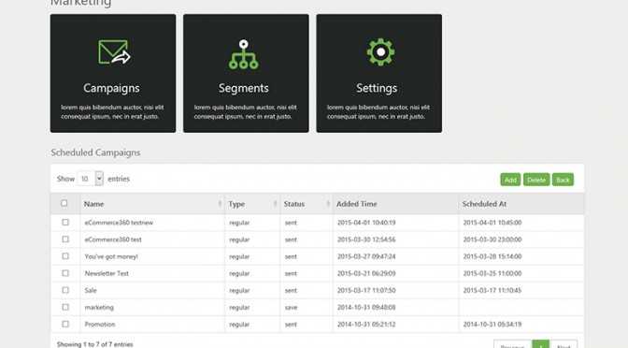Image resolution: width=628 pixels, height=348 pixels.
Task: Click scheduled time '2015-03-17 11:10:45'
Action: (492, 290)
